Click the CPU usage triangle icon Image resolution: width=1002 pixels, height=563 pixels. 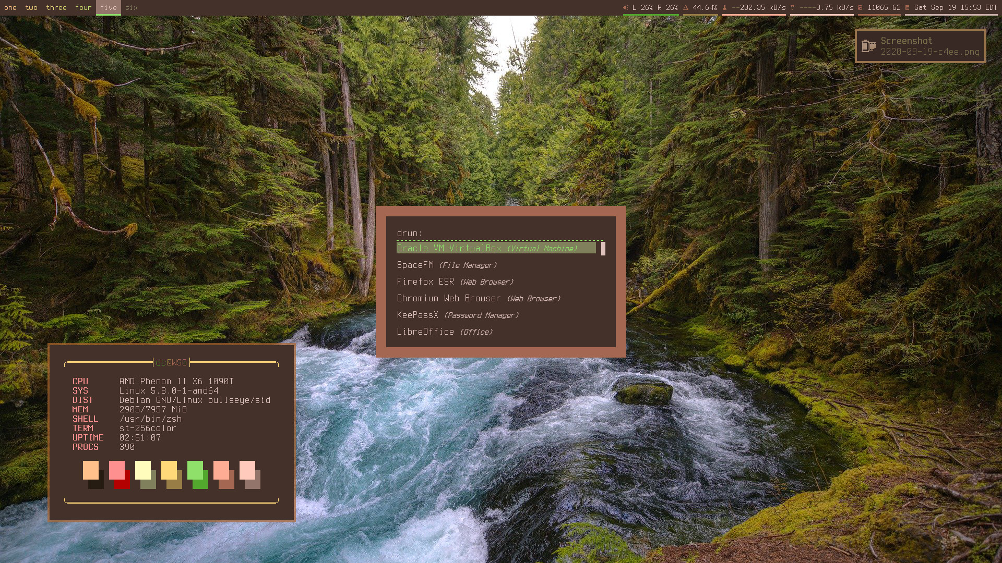pyautogui.click(x=686, y=8)
